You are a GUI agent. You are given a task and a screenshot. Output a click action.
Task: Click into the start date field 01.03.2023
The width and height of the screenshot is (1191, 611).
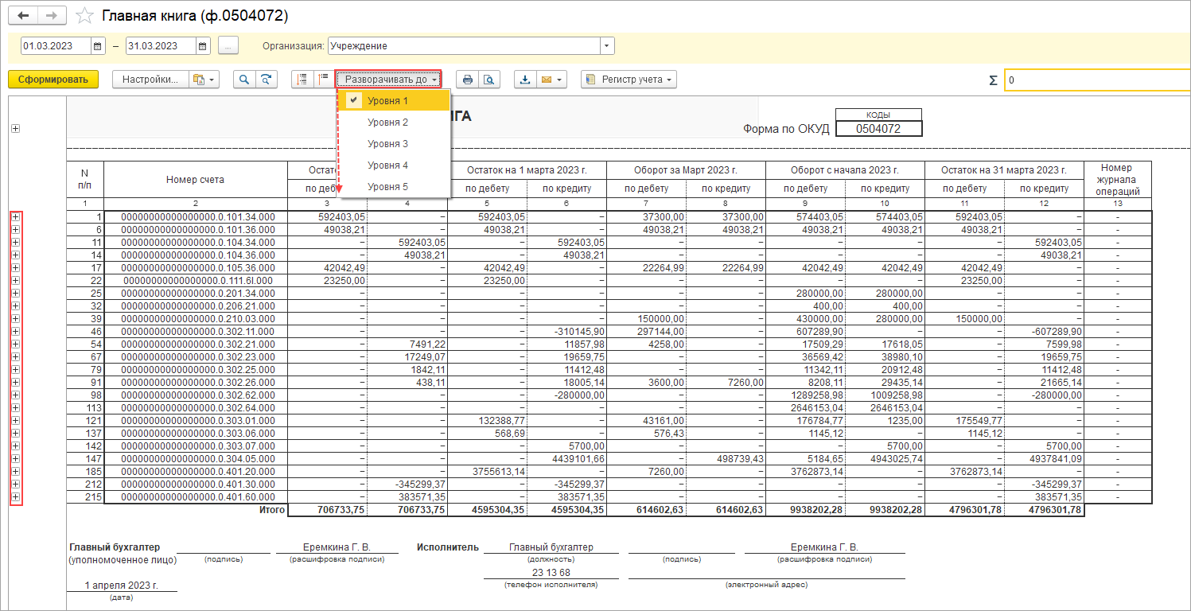[56, 46]
